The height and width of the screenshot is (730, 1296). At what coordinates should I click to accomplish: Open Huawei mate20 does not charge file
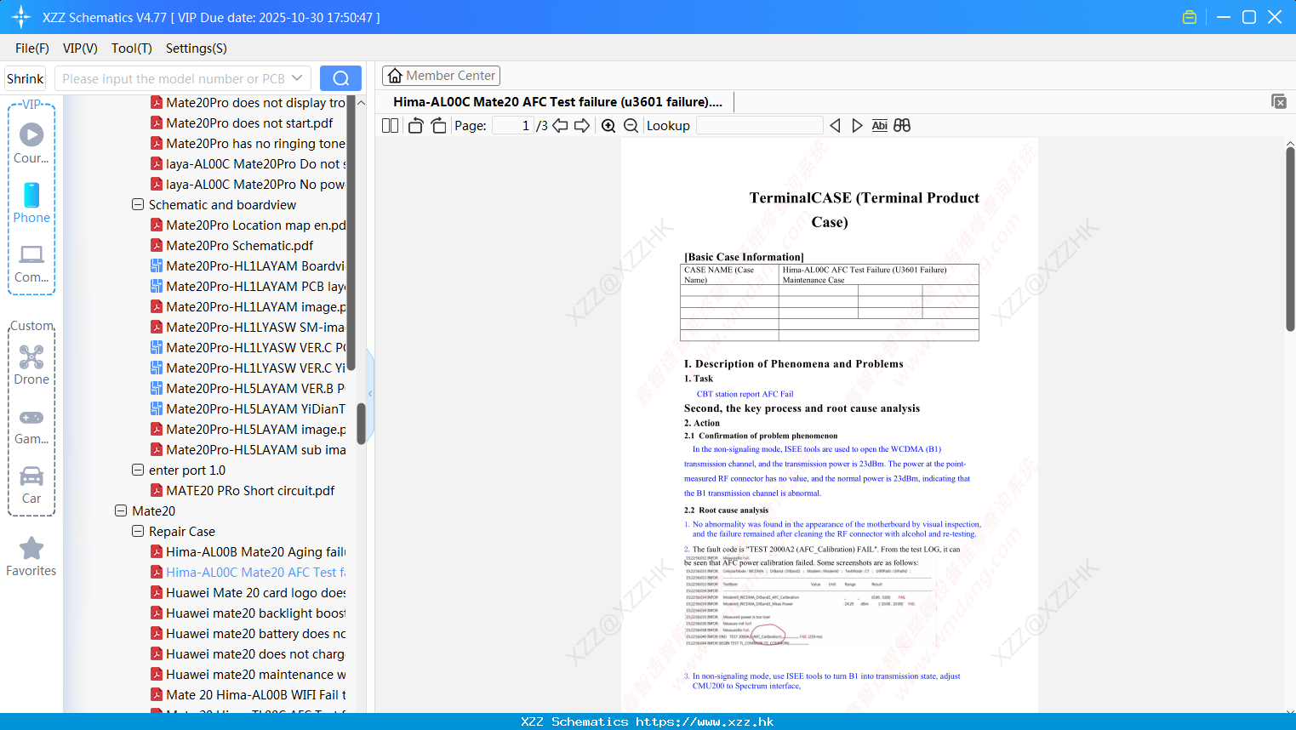(x=248, y=654)
